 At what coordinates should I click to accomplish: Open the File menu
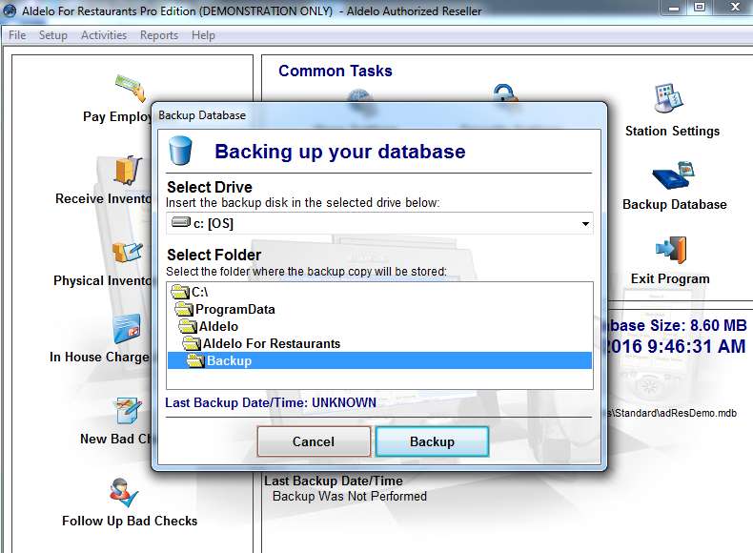point(17,35)
